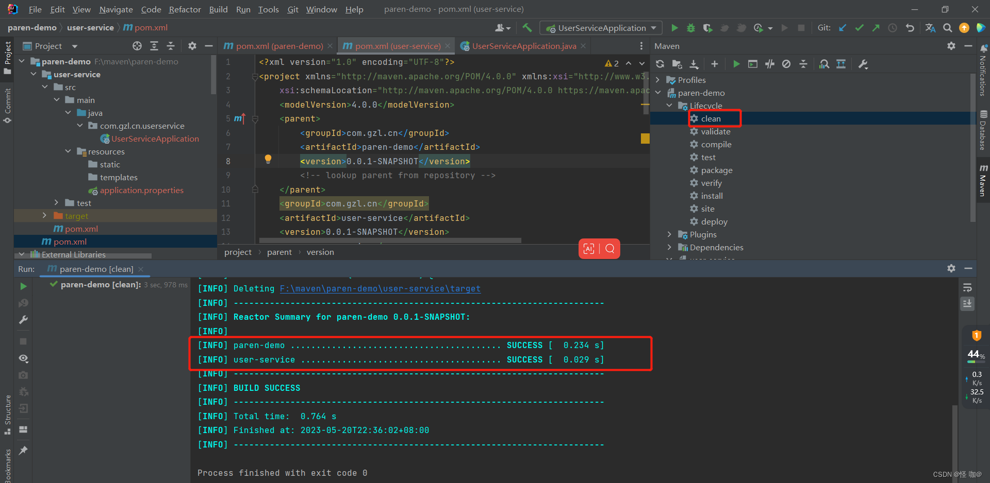Open Maven settings wrench

click(863, 64)
